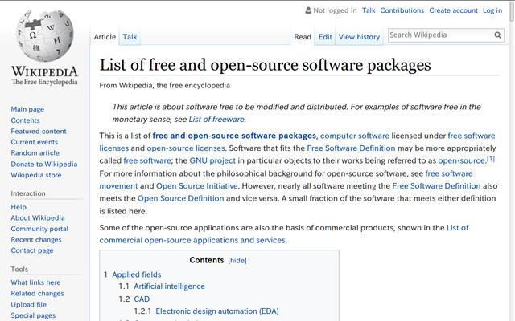515x321 pixels.
Task: Jump to Applied fields section
Action: [x=137, y=274]
